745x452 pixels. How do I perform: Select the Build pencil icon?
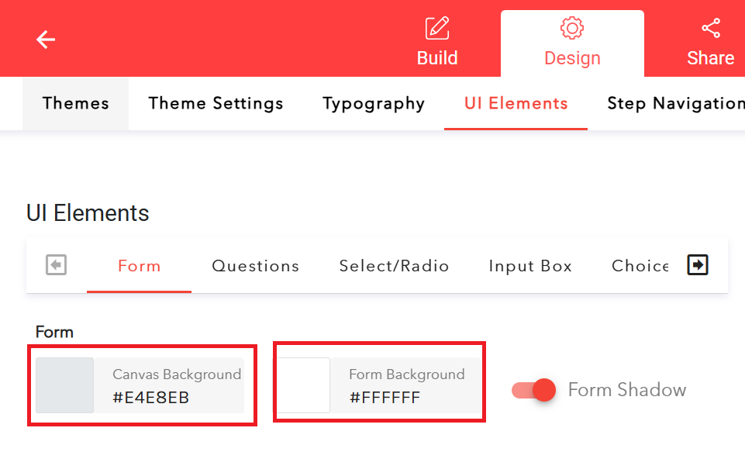coord(436,27)
